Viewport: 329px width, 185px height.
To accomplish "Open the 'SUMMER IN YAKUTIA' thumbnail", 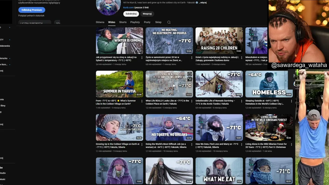I will pos(120,84).
